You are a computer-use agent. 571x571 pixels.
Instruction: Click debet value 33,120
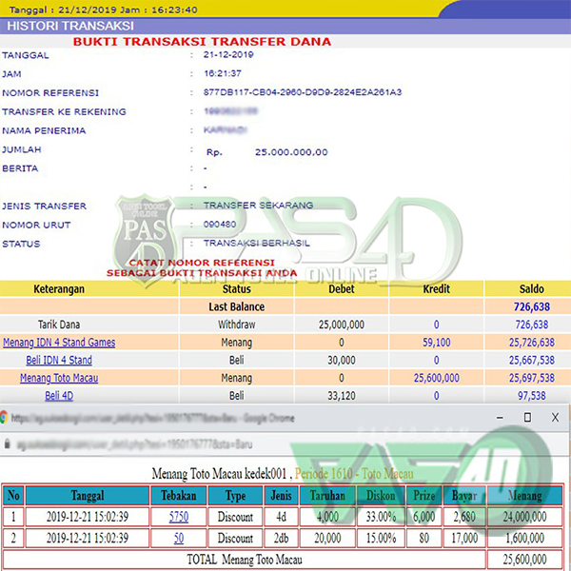342,396
